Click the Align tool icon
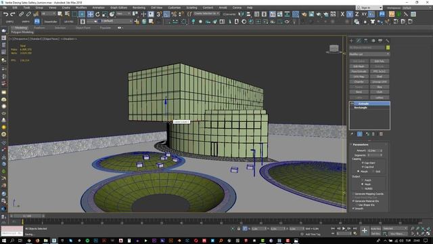 tap(248, 14)
